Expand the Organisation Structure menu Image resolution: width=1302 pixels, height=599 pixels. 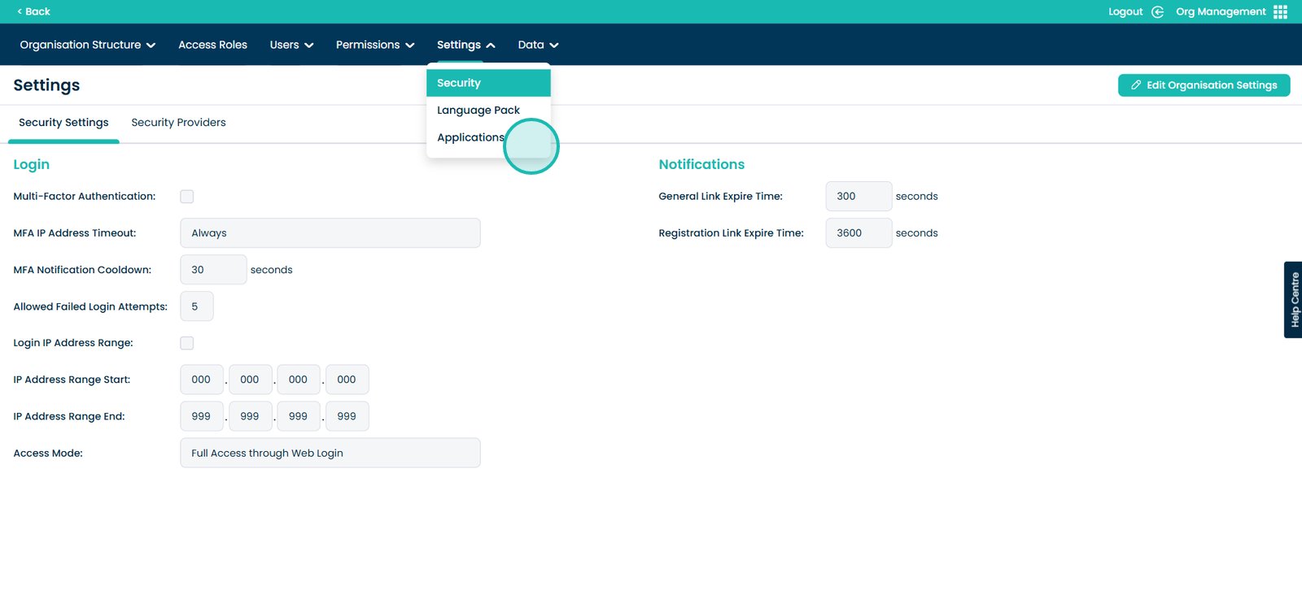[x=87, y=45]
